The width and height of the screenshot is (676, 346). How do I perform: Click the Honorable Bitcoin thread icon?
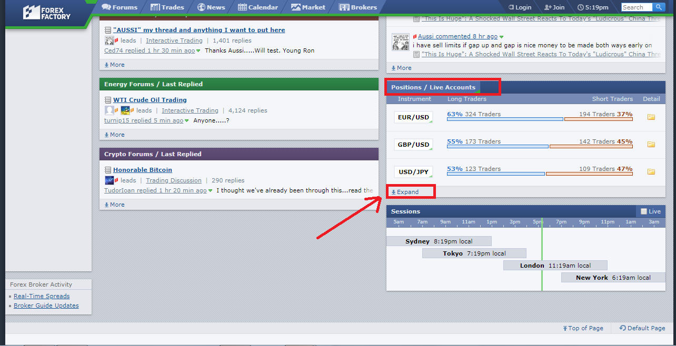point(108,170)
